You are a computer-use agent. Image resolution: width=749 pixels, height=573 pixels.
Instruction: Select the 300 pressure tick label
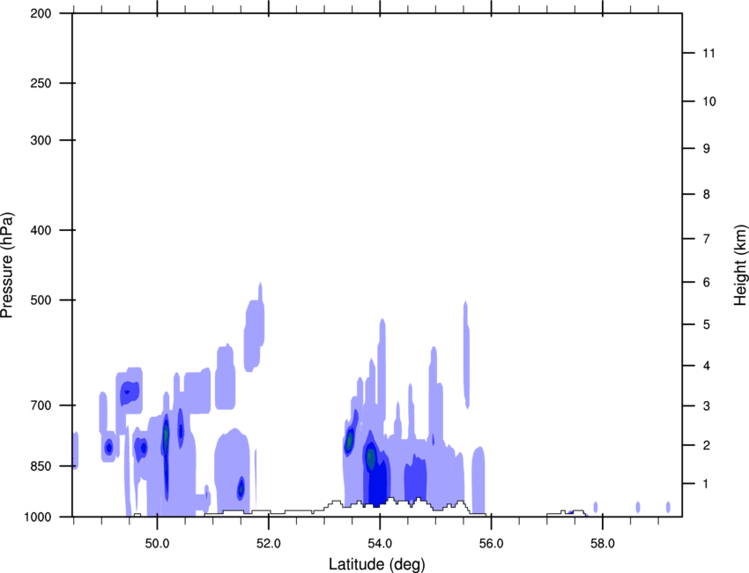coord(41,140)
